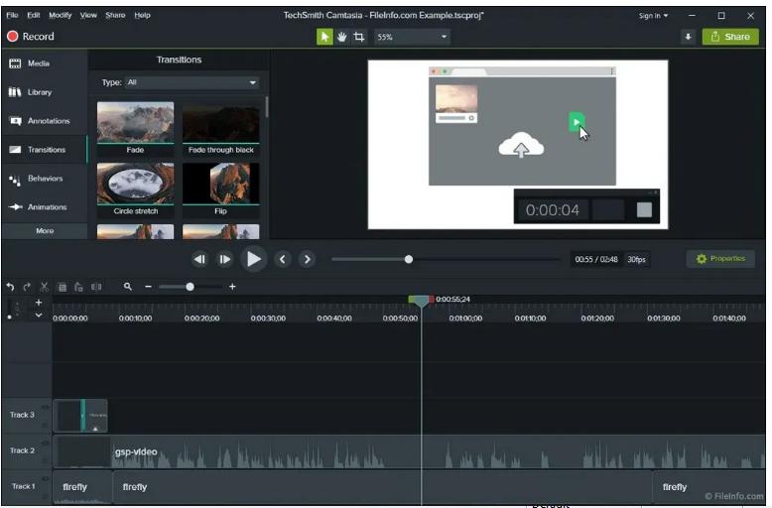Activate the Crop tool in top toolbar
This screenshot has height=508, width=772.
coord(358,37)
